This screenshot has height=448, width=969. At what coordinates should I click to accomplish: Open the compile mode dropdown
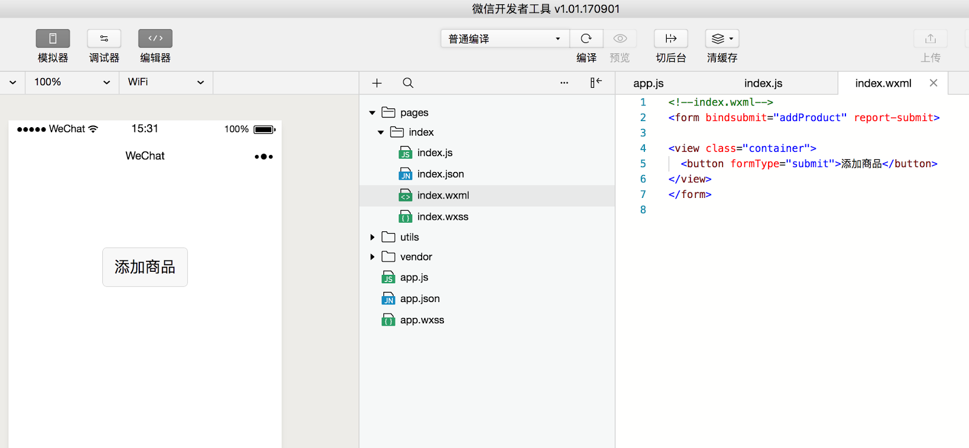[504, 39]
